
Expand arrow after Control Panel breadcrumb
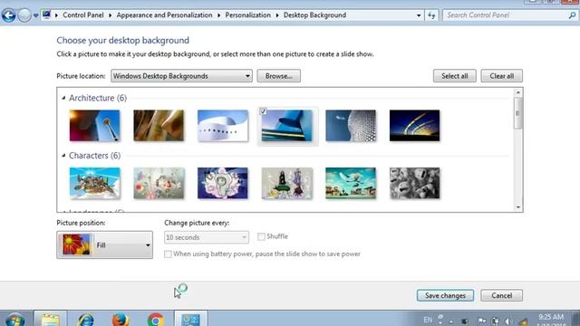point(110,15)
